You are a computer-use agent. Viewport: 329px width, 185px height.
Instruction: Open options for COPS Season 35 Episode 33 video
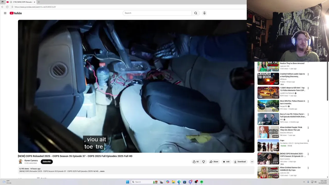tap(308, 154)
